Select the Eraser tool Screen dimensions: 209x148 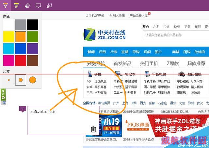pyautogui.click(x=27, y=6)
